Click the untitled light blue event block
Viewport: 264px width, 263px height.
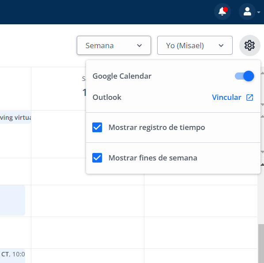(x=12, y=200)
